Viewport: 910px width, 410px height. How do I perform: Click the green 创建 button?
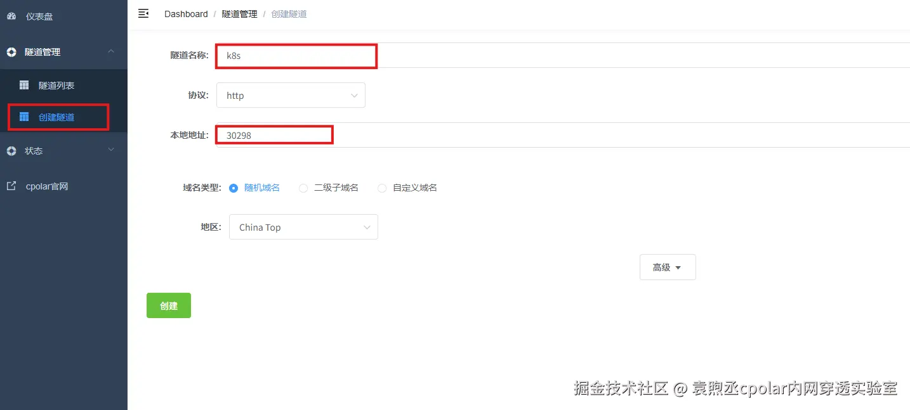[169, 305]
